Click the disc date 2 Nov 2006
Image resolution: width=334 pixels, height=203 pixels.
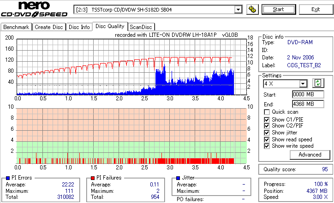(x=300, y=58)
